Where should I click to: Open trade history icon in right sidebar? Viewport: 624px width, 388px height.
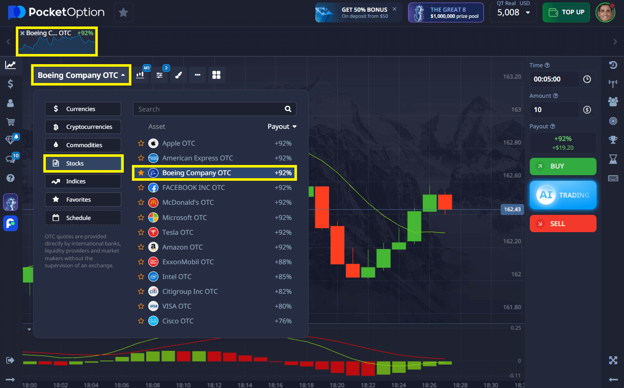click(x=613, y=65)
